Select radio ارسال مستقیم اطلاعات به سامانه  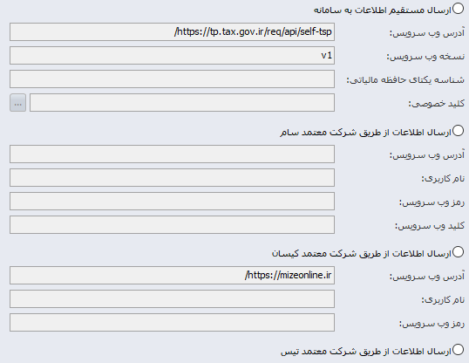pyautogui.click(x=458, y=9)
